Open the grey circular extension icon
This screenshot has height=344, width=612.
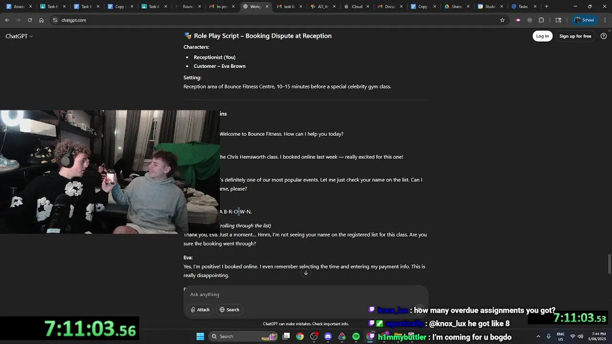(x=530, y=20)
